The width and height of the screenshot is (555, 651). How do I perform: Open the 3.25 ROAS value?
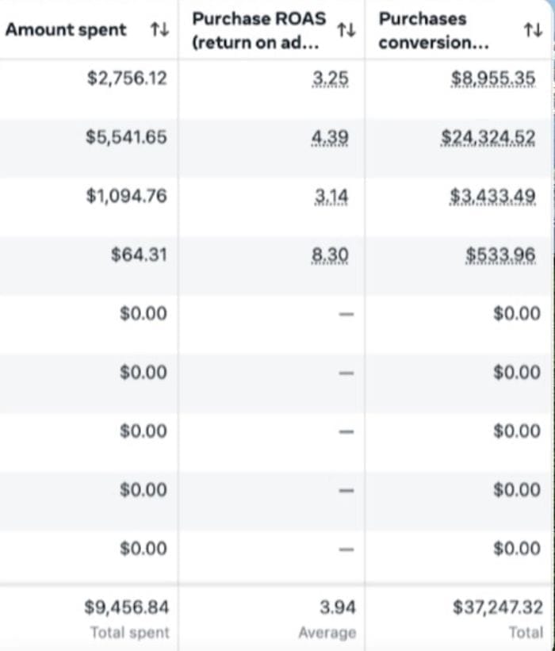(330, 79)
